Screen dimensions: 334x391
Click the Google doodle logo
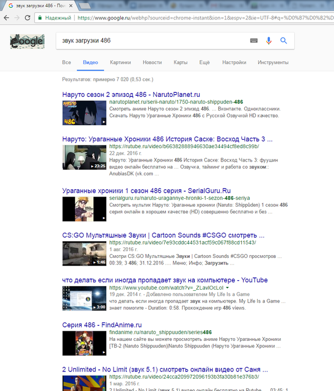click(27, 42)
